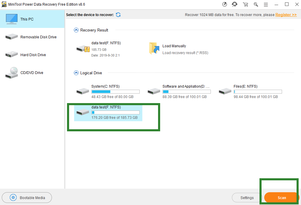This screenshot has width=301, height=205.
Task: Select the Removable Disk Drive icon
Action: coord(12,37)
